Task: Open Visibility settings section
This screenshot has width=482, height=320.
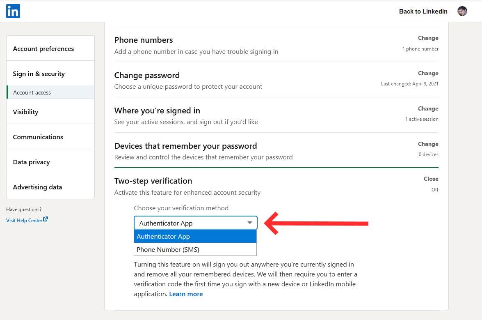Action: tap(25, 112)
